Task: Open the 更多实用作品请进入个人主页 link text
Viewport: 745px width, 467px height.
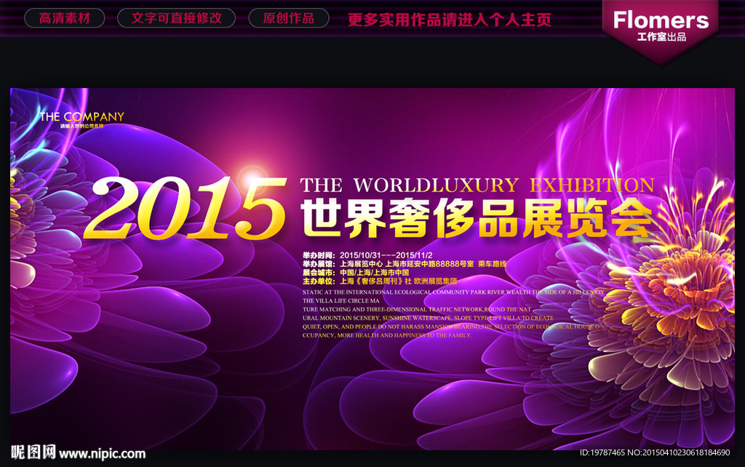Action: click(x=450, y=20)
